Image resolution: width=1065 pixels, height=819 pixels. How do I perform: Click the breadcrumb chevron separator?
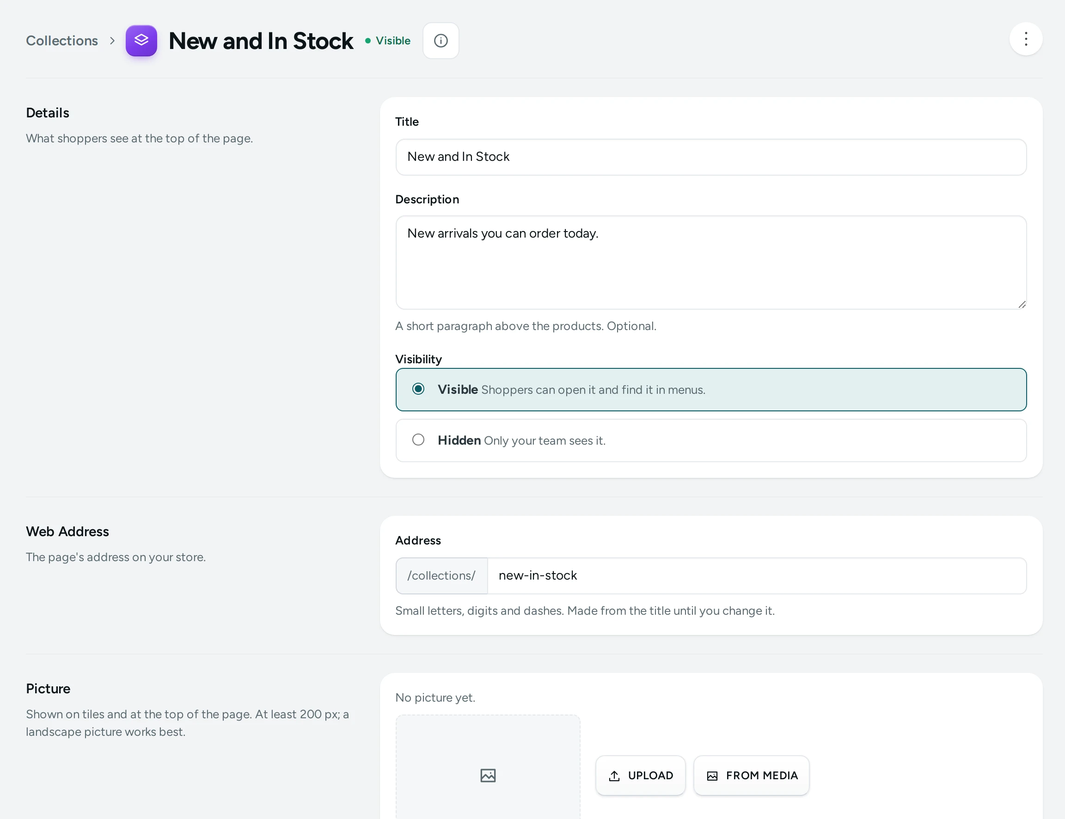point(112,41)
